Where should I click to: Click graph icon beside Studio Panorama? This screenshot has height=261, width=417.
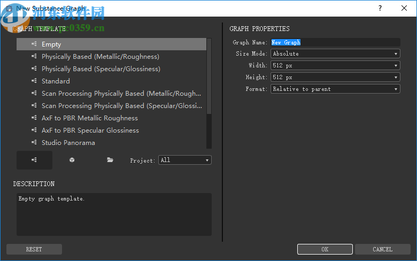(x=34, y=142)
